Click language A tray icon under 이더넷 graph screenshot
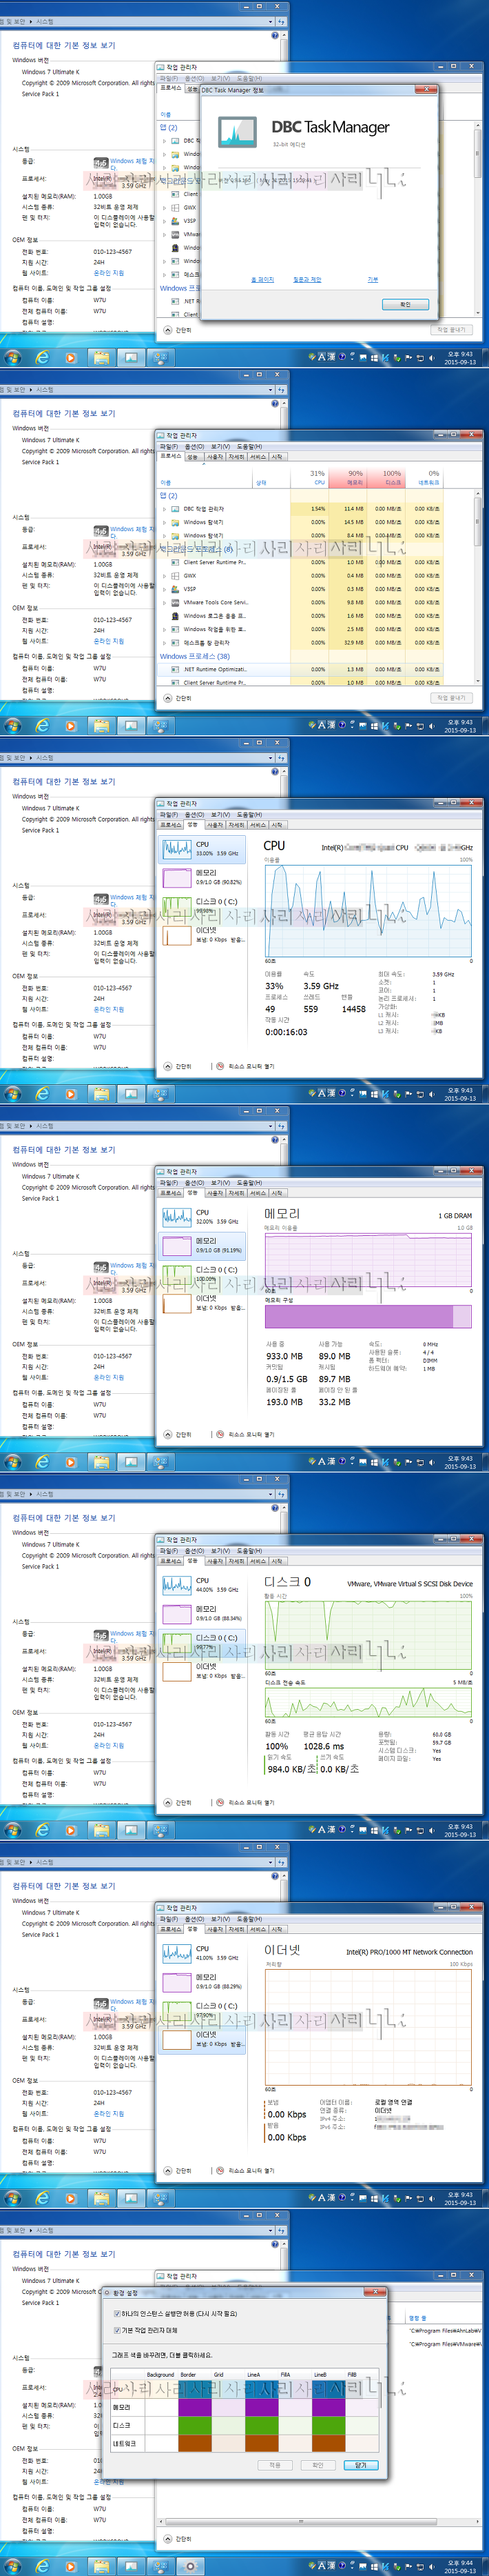This screenshot has width=489, height=2576. [322, 2197]
